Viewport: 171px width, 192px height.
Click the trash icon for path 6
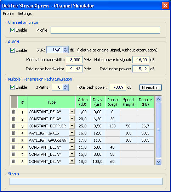click(x=13, y=147)
